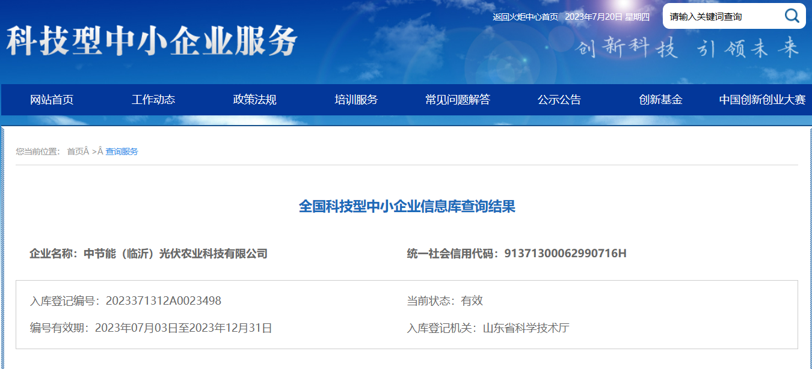Open the 工作动态 menu item
The image size is (812, 369).
pyautogui.click(x=153, y=100)
